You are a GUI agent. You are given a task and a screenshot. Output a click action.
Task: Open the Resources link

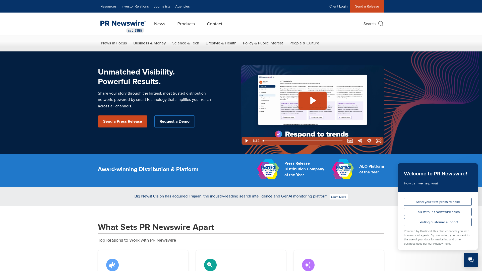pyautogui.click(x=108, y=6)
